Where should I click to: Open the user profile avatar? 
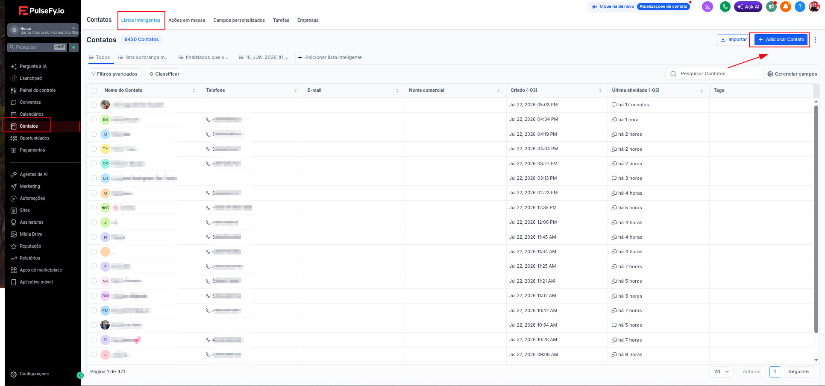coord(814,6)
